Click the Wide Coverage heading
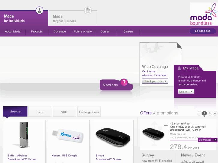Screen dimensions: 218x163 pyautogui.click(x=155, y=67)
